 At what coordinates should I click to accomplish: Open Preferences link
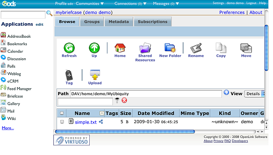point(232,12)
